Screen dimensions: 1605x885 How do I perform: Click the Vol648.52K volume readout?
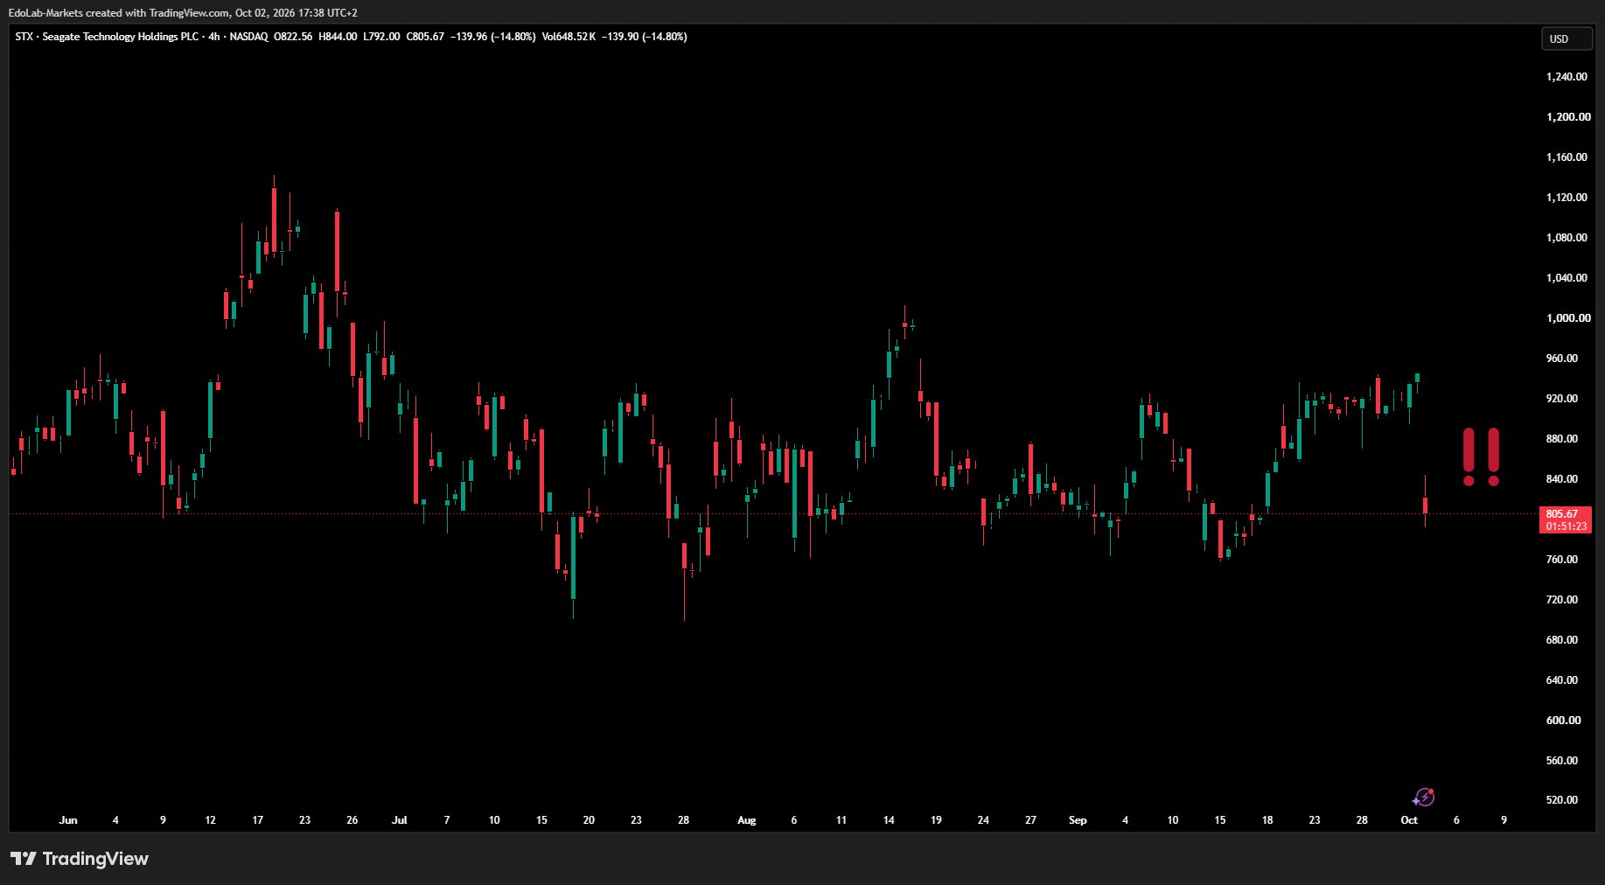tap(569, 37)
